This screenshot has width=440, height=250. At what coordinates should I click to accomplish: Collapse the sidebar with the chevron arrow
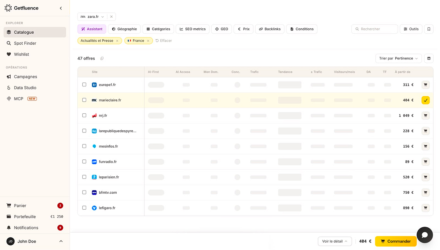click(x=61, y=8)
